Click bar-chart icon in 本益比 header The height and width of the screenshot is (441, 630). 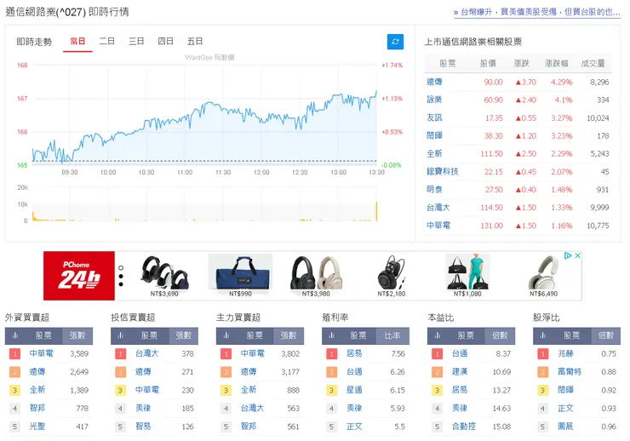tap(438, 335)
